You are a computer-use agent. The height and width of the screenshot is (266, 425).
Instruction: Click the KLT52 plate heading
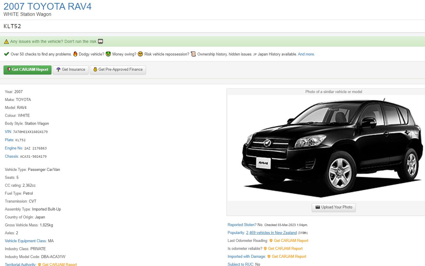click(12, 26)
